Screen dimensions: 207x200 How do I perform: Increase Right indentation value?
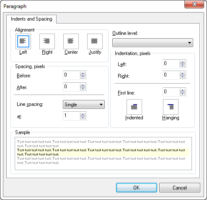pos(182,74)
